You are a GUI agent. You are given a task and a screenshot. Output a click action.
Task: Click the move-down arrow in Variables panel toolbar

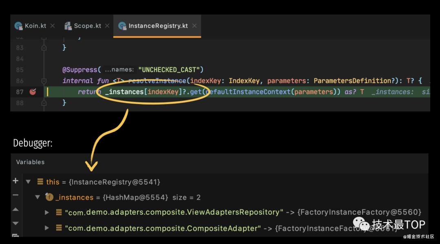pos(15,223)
